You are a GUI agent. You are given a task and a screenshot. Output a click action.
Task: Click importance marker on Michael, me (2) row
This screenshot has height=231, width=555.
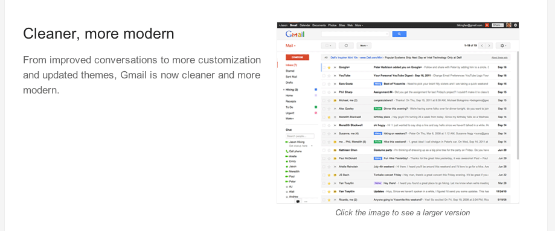(x=335, y=101)
